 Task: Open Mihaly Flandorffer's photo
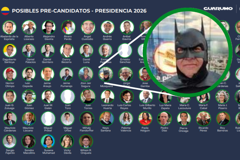tap(87, 119)
